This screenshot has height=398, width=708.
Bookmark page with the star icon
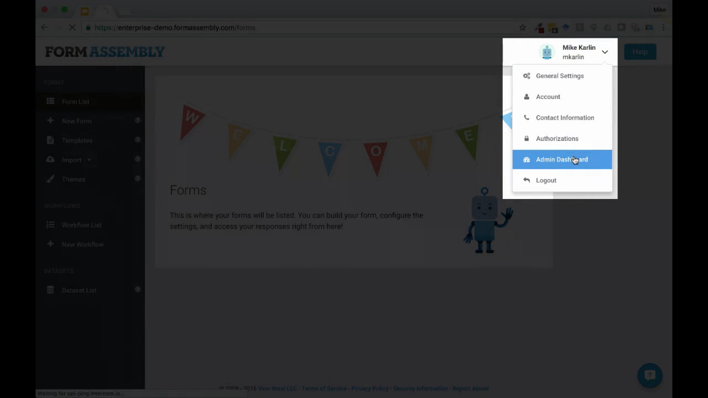point(522,27)
